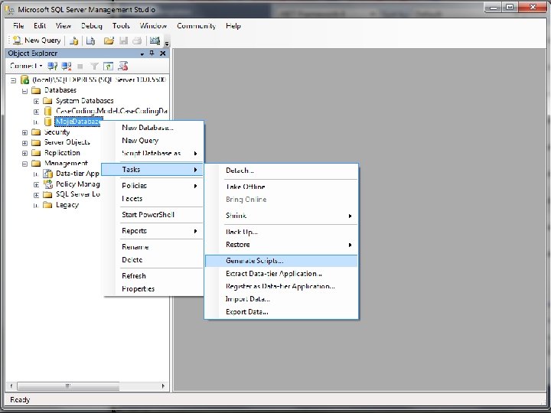
Task: Click Object Explorer horizontal scrollbar right arrow
Action: [x=163, y=386]
